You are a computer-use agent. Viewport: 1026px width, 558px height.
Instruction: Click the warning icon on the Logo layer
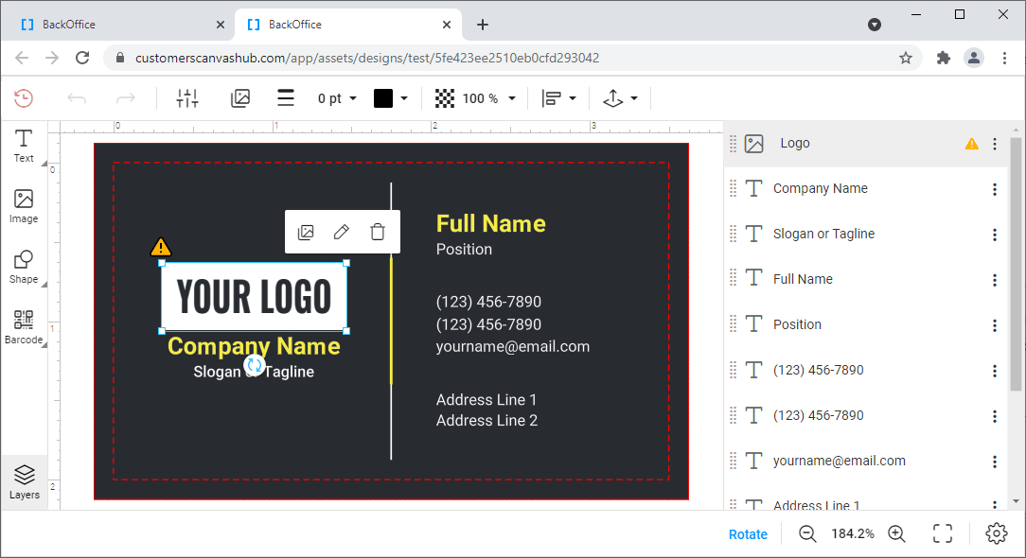point(971,143)
